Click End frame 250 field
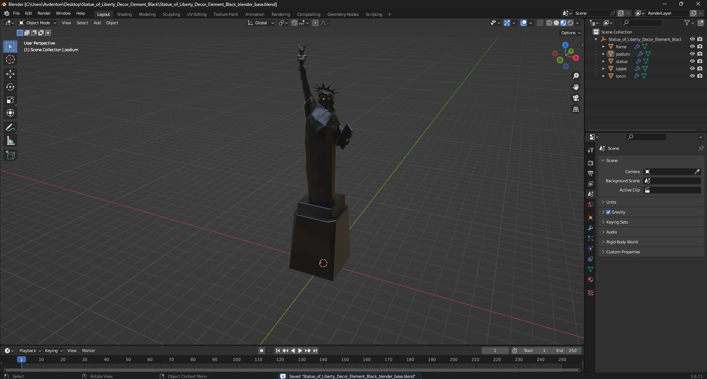The height and width of the screenshot is (379, 707). 566,351
